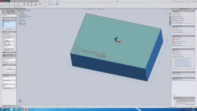Click the Stock side offset field
Viewport: 197px width, 111px height.
[10, 39]
